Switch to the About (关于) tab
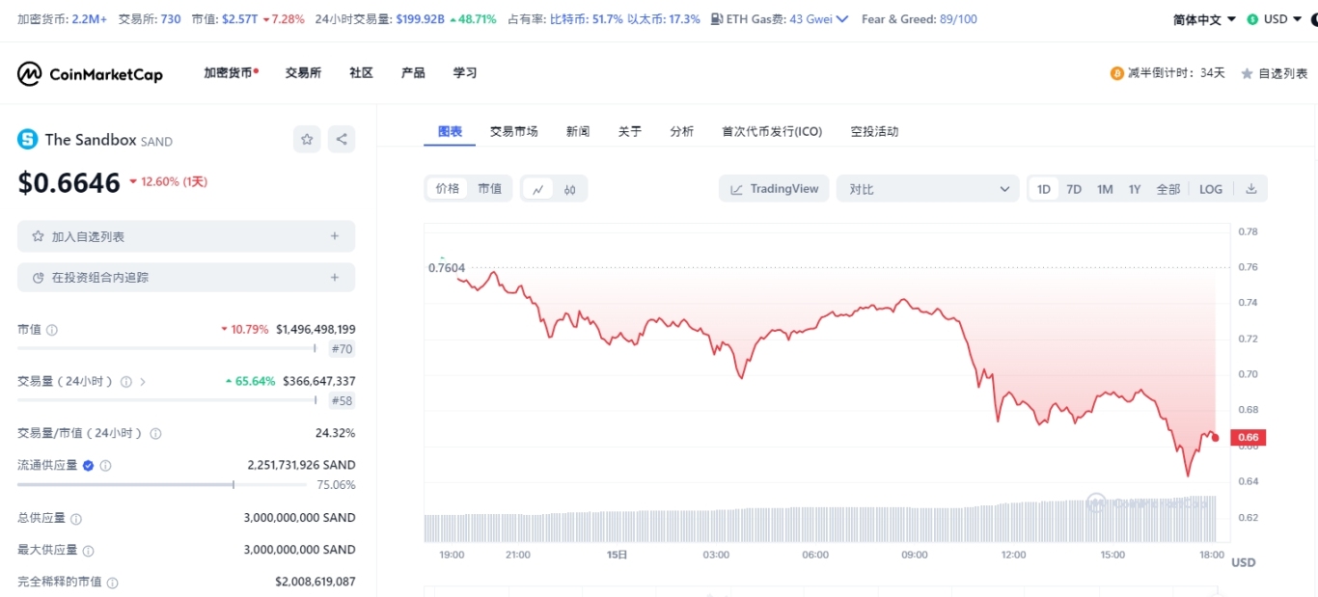Screen dimensions: 1318x597 (630, 131)
